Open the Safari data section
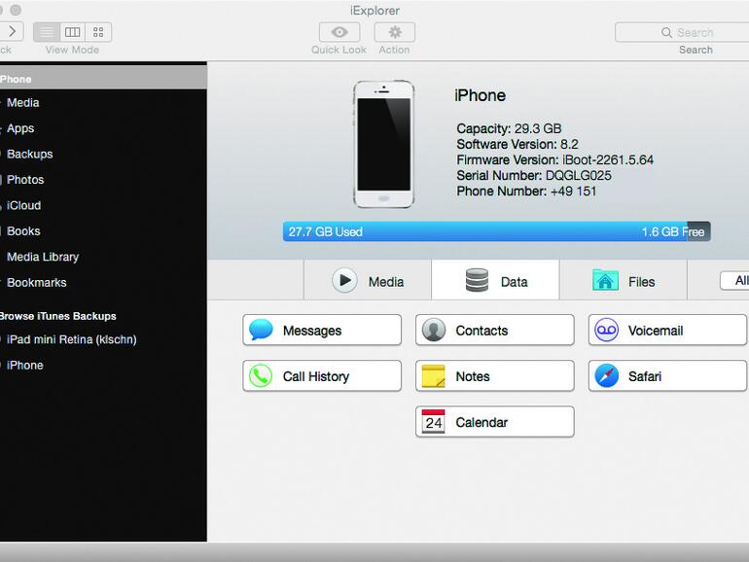 pos(668,375)
